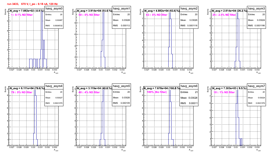Select the havg_asym3 stats box title

coord(256,8)
